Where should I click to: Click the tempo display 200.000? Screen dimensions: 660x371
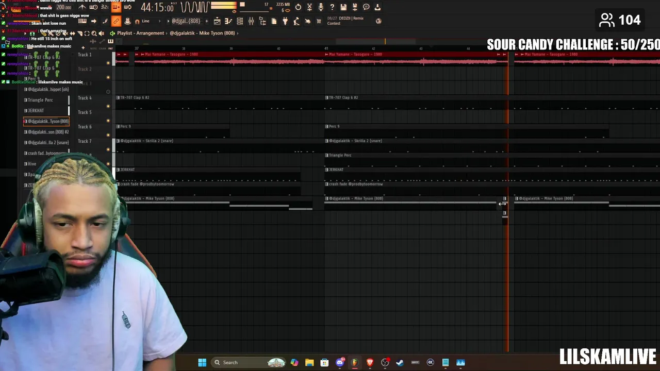click(63, 7)
